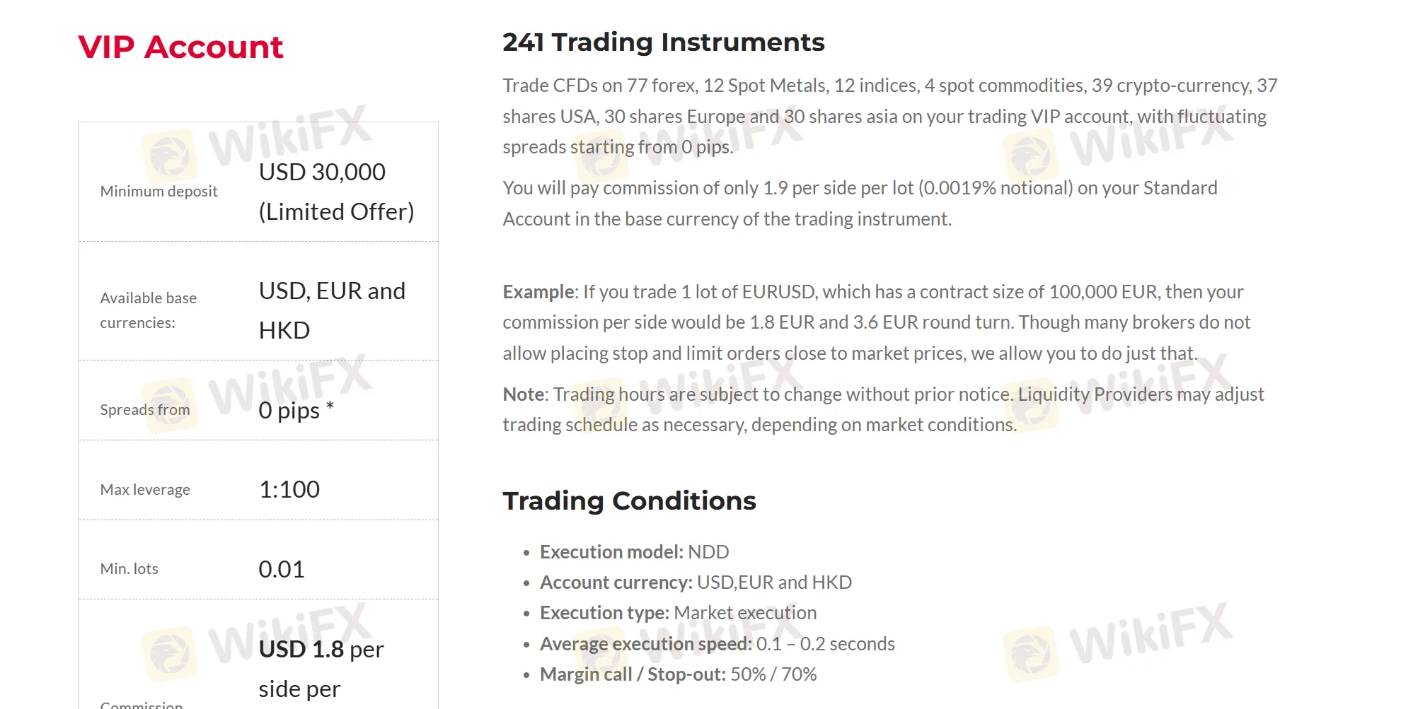Select the 0 pips * value
This screenshot has width=1401, height=709.
click(x=296, y=410)
